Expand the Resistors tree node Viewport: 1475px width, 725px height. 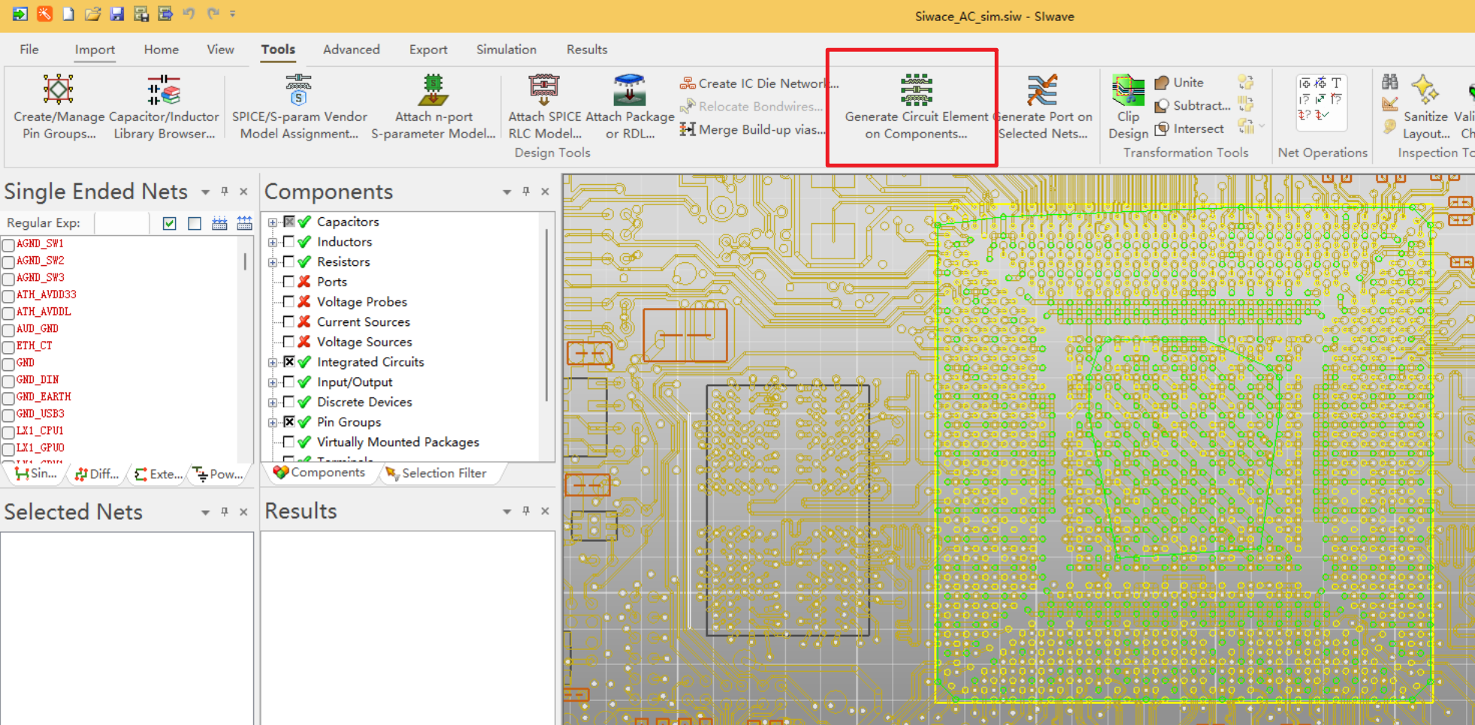(273, 262)
